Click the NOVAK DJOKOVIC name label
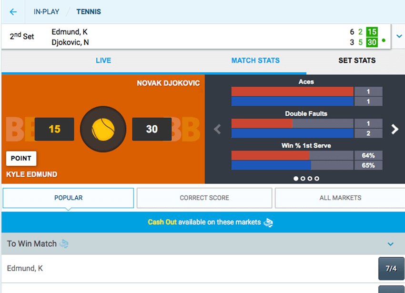The height and width of the screenshot is (293, 405). point(168,83)
